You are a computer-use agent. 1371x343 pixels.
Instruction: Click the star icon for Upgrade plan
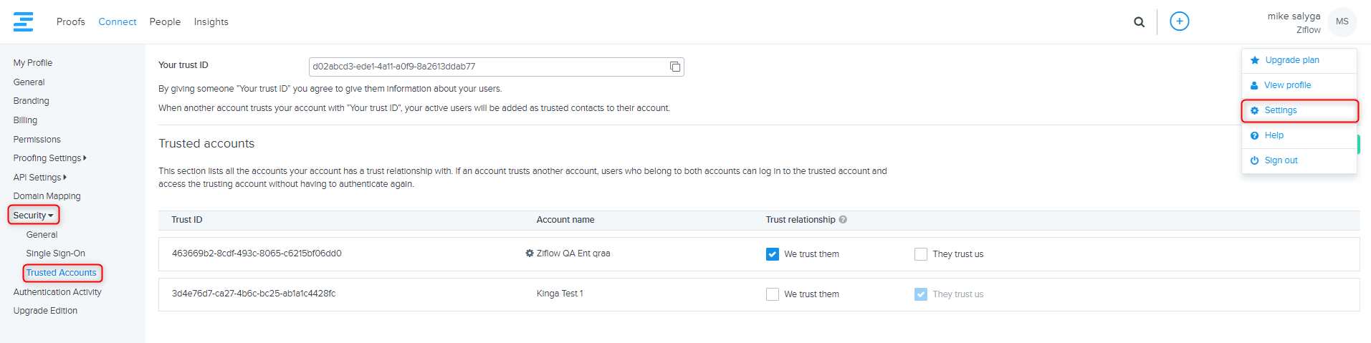tap(1255, 60)
